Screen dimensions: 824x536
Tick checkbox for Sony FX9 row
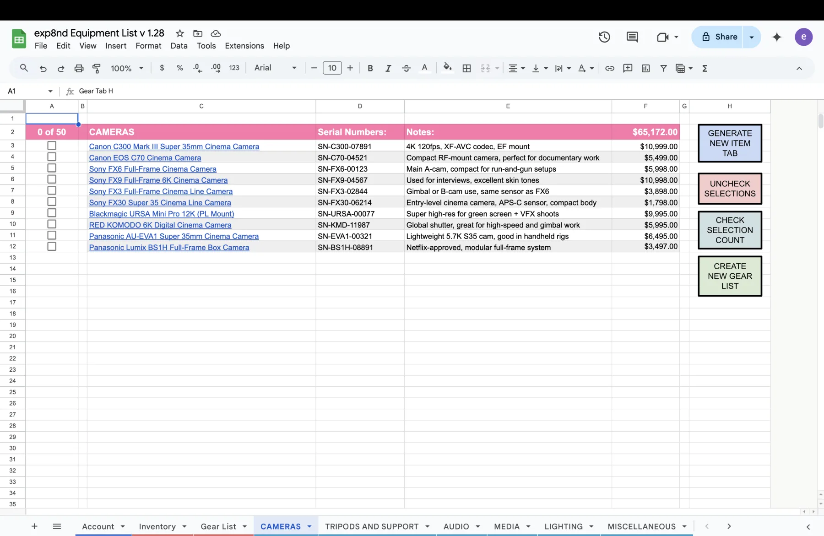pyautogui.click(x=52, y=179)
